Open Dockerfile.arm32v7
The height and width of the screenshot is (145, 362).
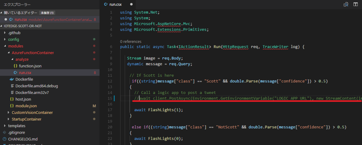tap(32, 93)
